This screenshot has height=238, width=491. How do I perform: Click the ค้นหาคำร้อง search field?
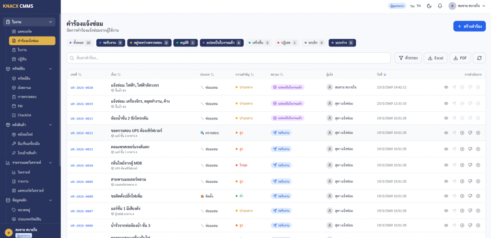pyautogui.click(x=229, y=58)
